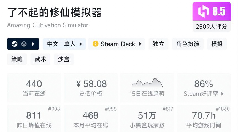Select the 策略 tag
The height and width of the screenshot is (132, 238).
click(x=17, y=59)
